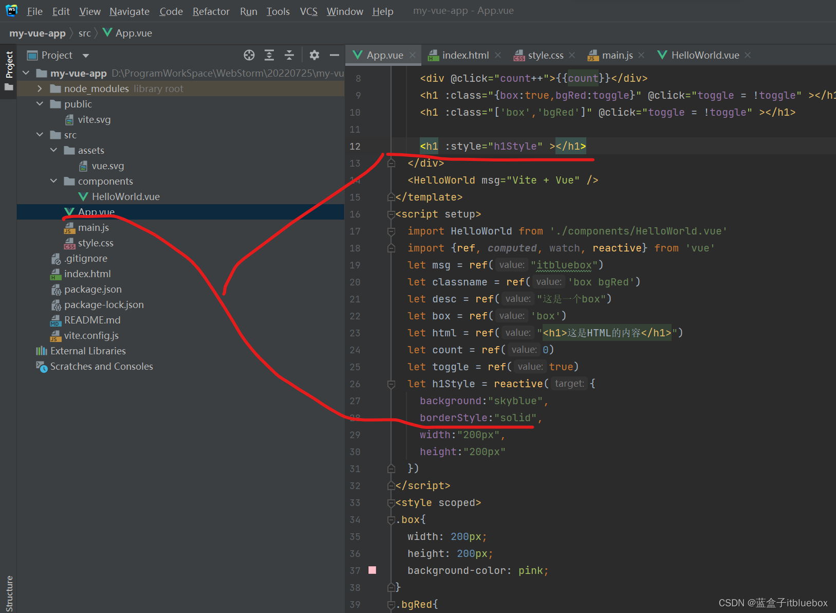Open the Window menu
The height and width of the screenshot is (613, 836).
tap(345, 11)
